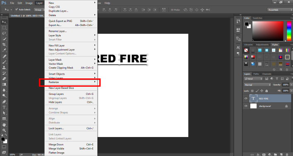Swap foreground and background colors

click(x=6, y=135)
